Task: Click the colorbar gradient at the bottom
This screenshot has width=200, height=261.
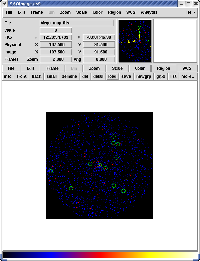Action: click(x=100, y=255)
